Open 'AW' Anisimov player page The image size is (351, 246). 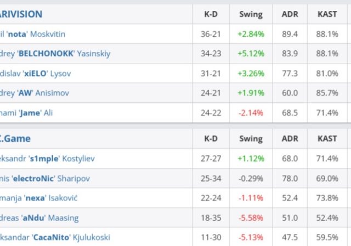point(35,93)
